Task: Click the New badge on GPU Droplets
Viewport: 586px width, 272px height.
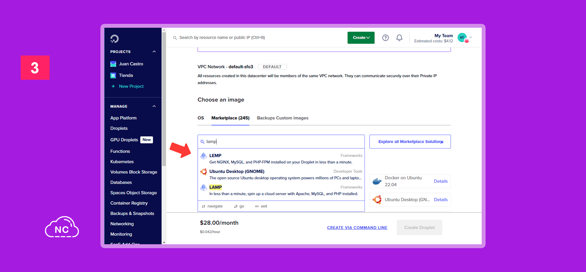Action: [146, 140]
